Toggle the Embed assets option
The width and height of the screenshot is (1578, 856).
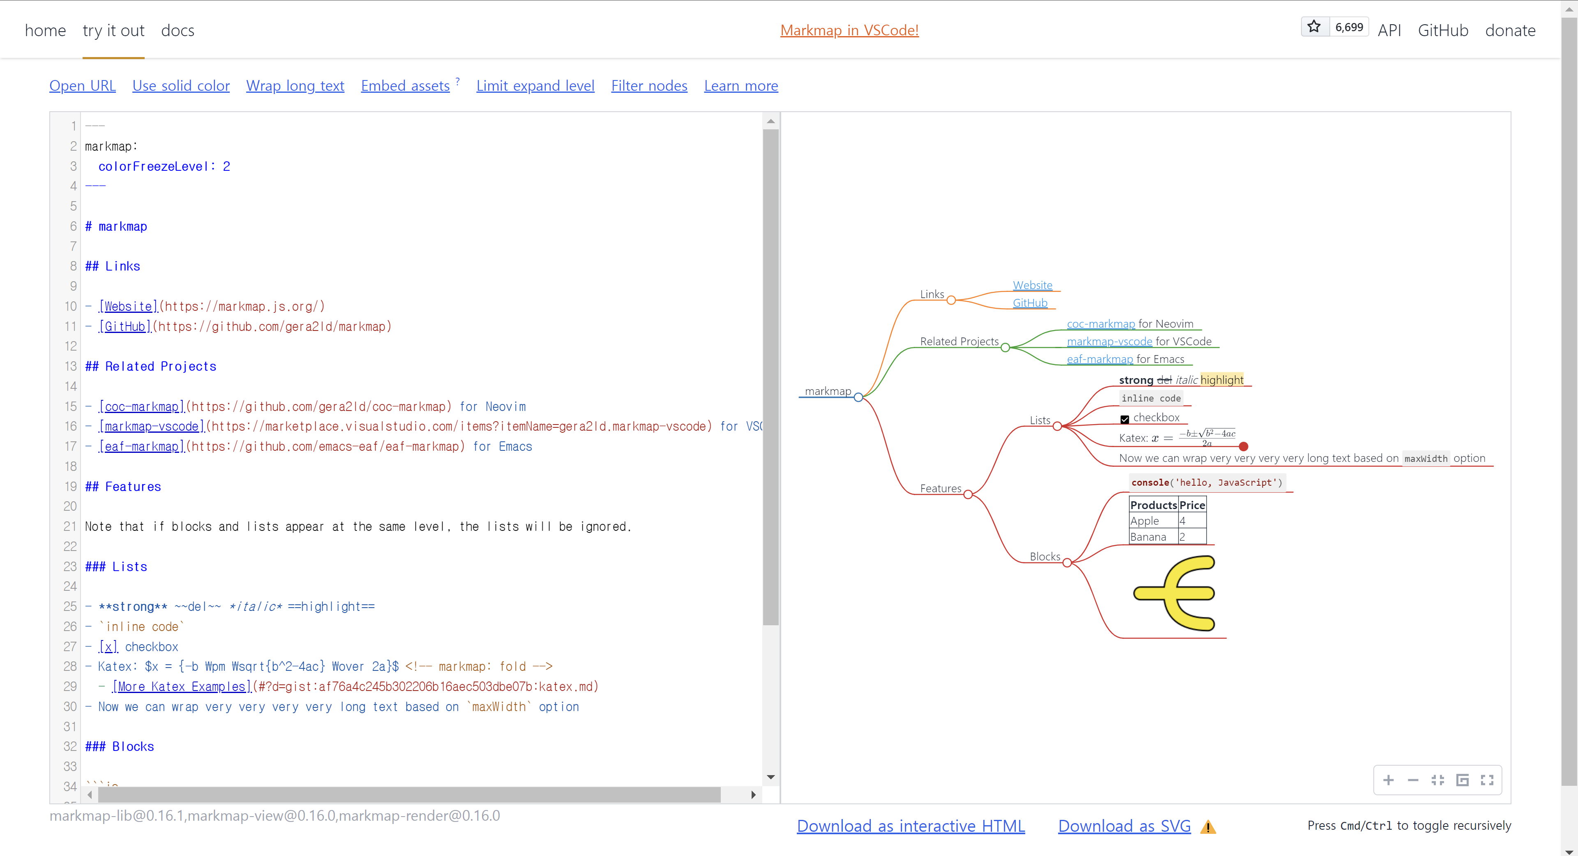click(x=405, y=86)
